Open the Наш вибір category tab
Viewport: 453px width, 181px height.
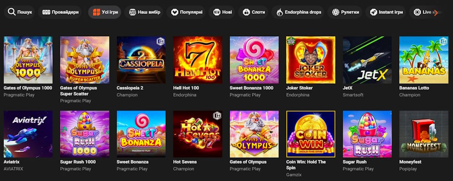click(144, 12)
